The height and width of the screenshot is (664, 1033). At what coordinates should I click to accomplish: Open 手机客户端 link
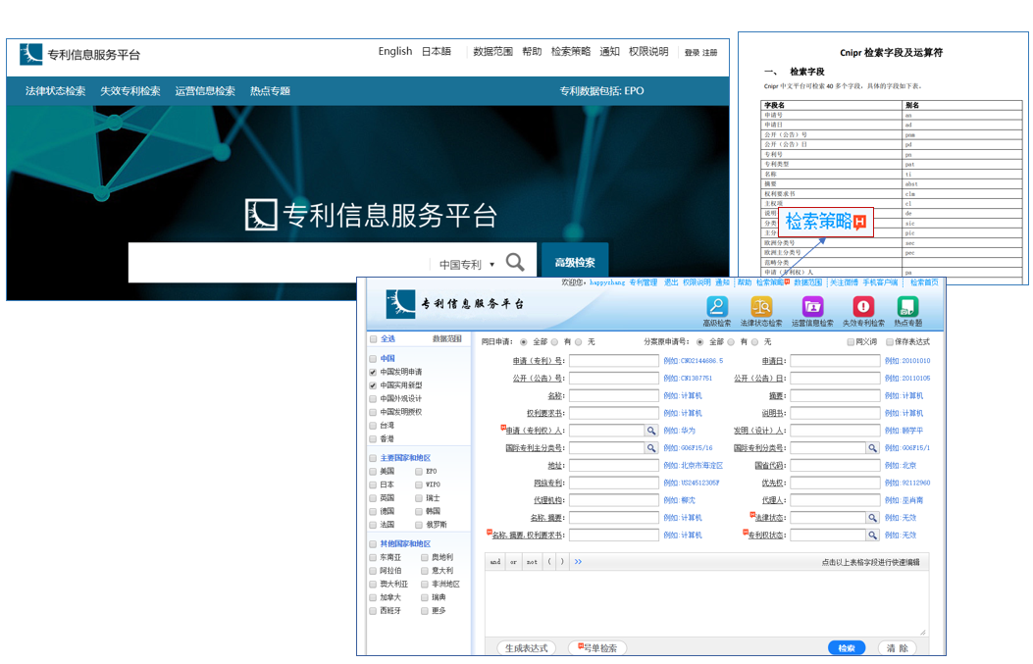[x=880, y=282]
